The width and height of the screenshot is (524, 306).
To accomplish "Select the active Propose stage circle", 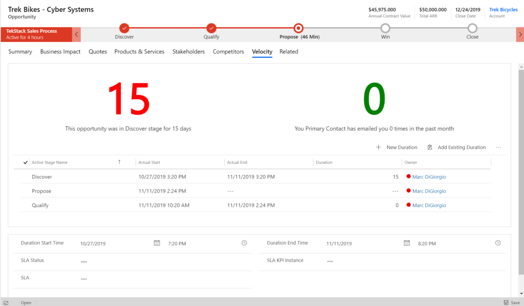I will click(298, 28).
